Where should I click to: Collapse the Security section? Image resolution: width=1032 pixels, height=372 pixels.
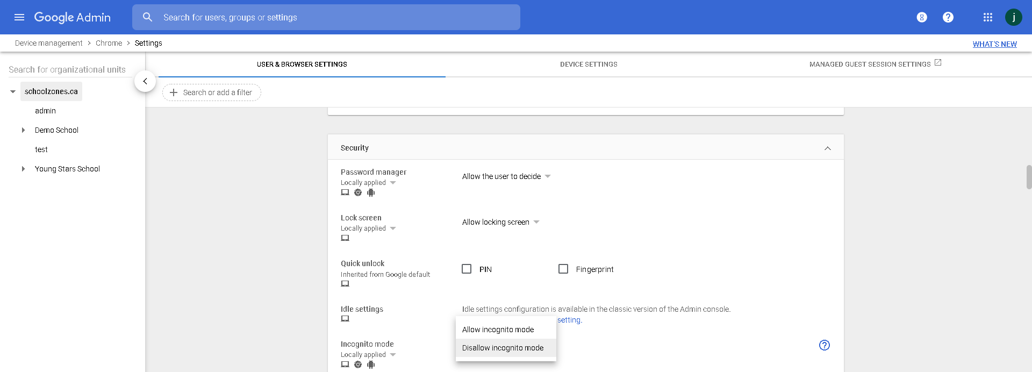pyautogui.click(x=827, y=148)
